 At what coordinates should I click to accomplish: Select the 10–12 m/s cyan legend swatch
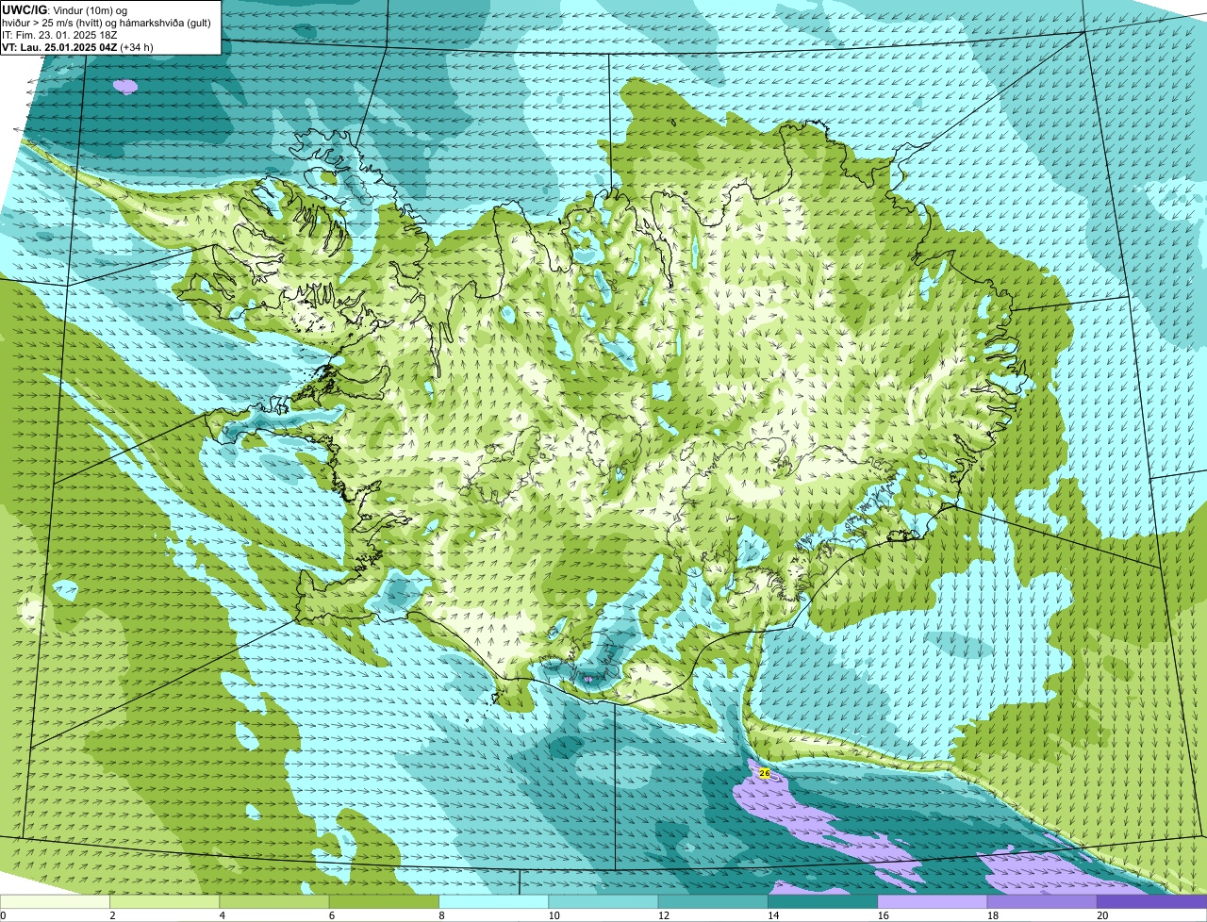(603, 901)
